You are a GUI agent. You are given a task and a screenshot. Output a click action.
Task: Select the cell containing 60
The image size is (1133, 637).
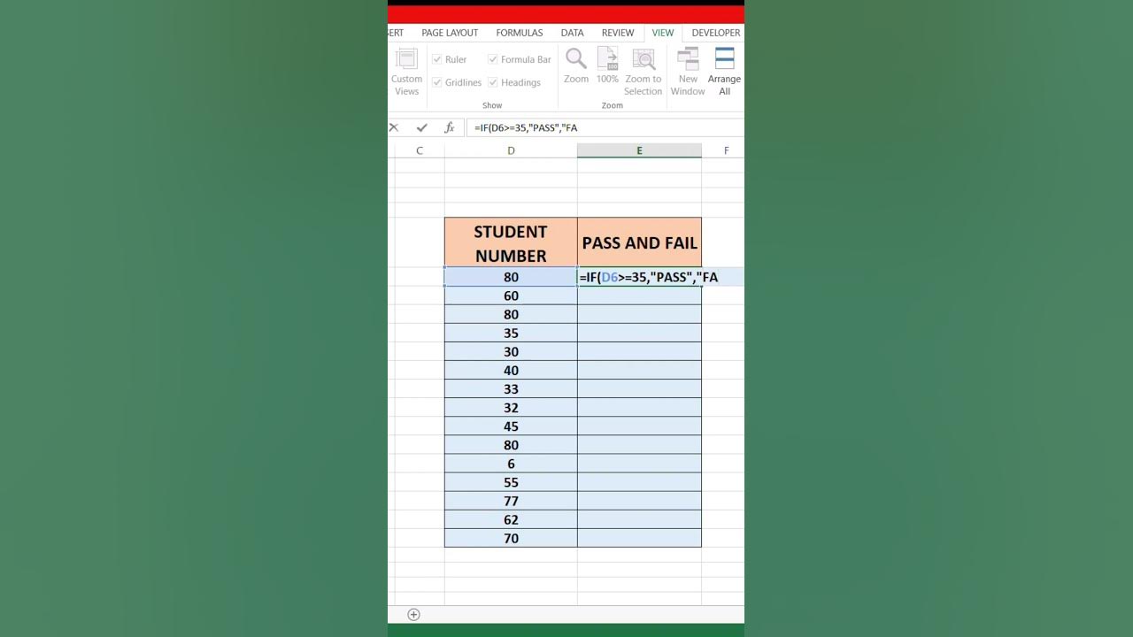[x=511, y=295]
